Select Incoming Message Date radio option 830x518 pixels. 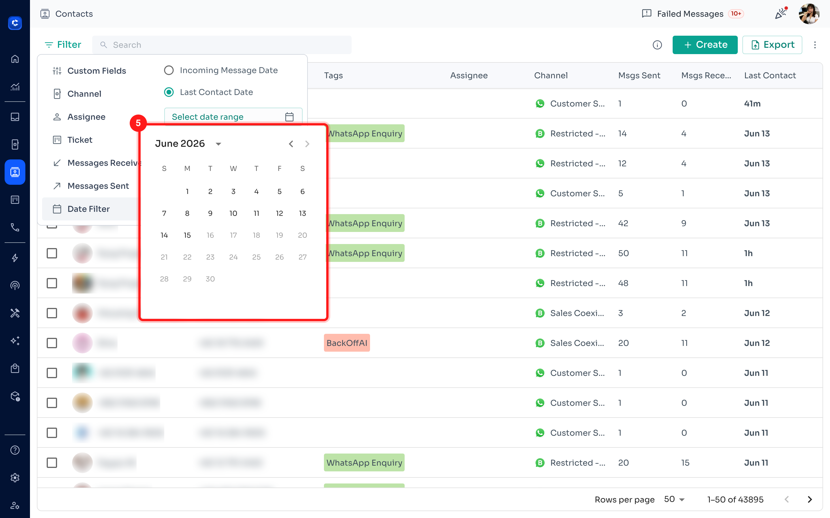(169, 70)
